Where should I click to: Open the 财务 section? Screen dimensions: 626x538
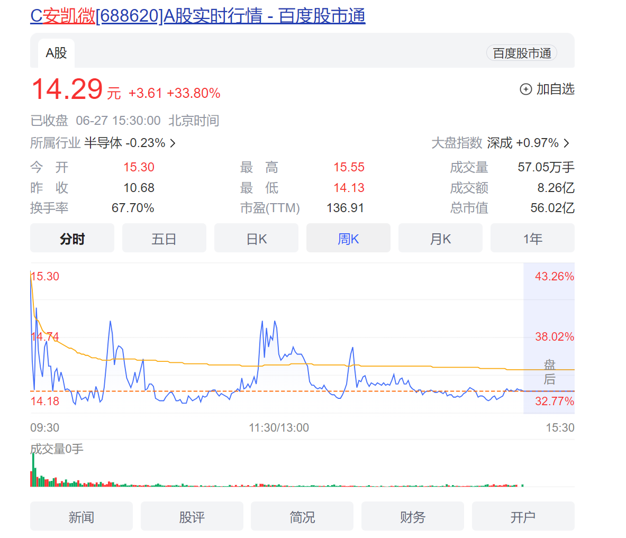tap(413, 517)
